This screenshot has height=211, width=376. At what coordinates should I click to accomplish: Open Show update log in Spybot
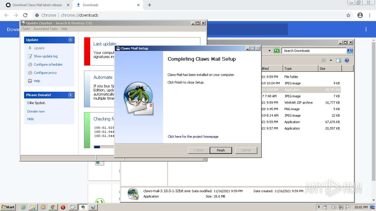point(46,56)
